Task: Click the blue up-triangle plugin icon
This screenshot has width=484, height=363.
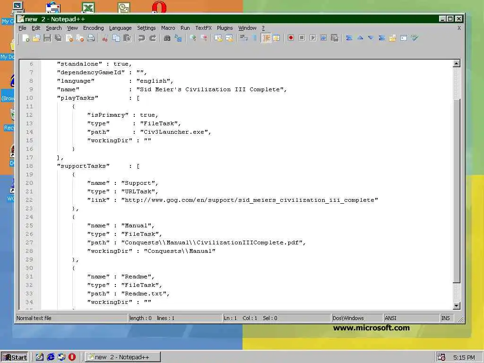Action: (360, 38)
